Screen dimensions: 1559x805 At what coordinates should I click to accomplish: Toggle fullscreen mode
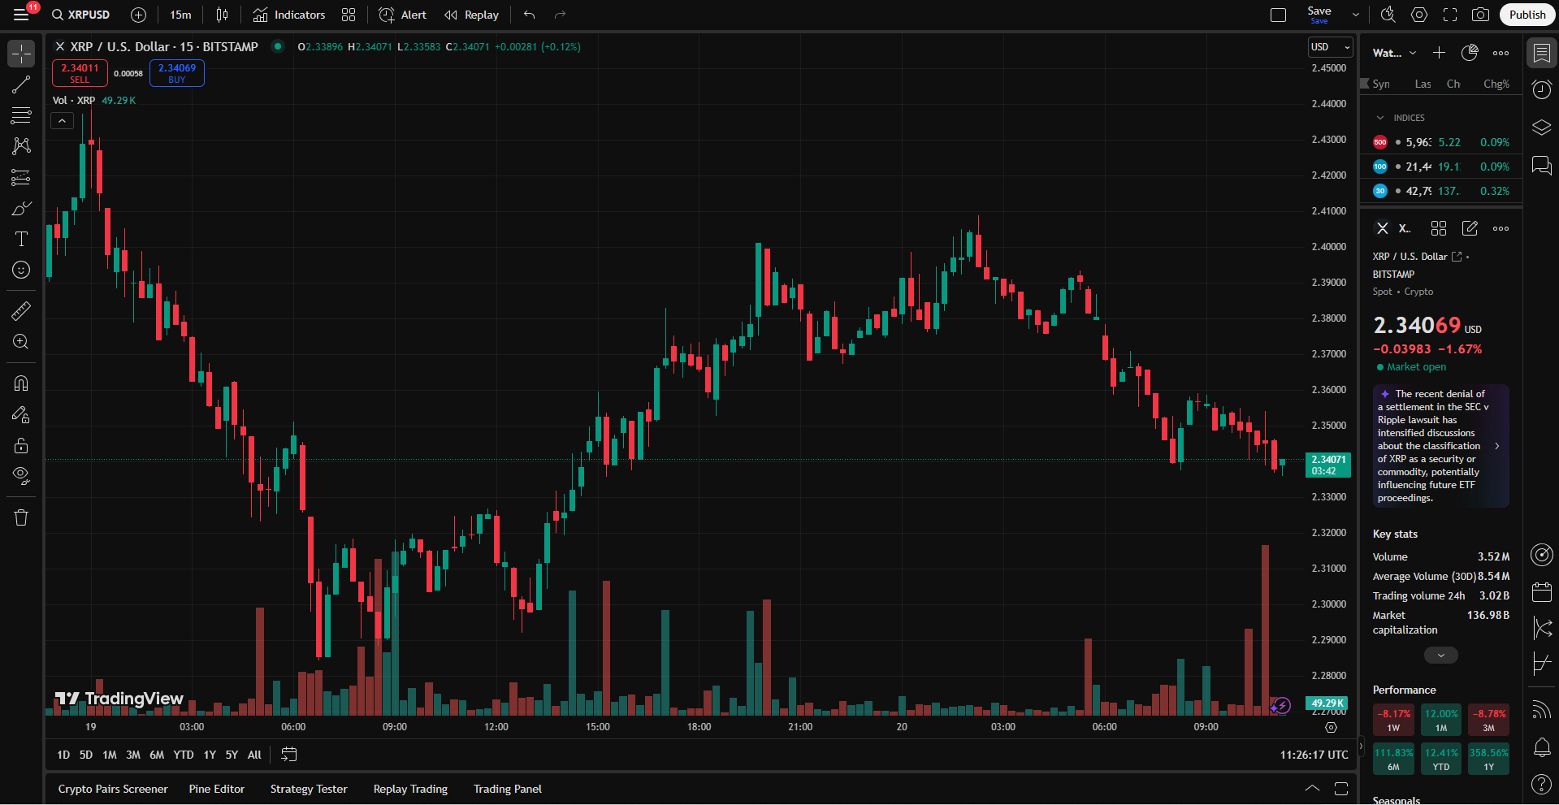click(x=1450, y=15)
